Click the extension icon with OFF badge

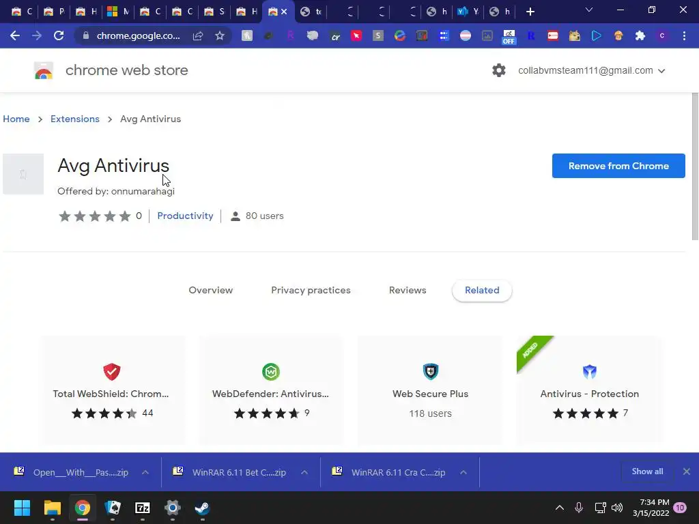509,37
